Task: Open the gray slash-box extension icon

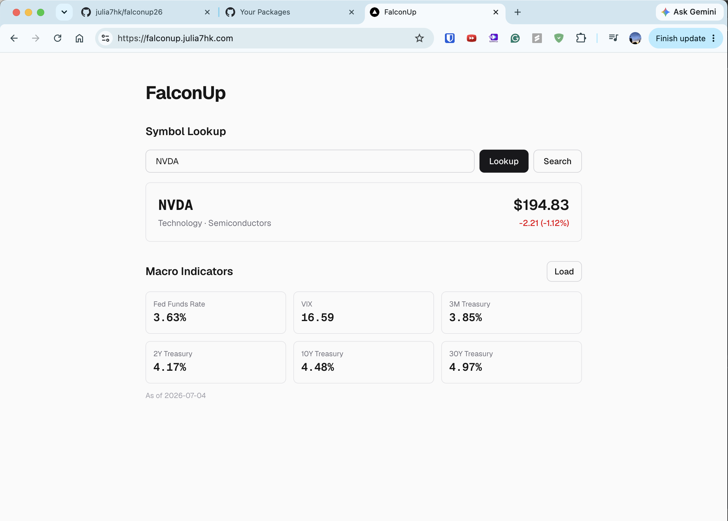Action: click(x=537, y=38)
